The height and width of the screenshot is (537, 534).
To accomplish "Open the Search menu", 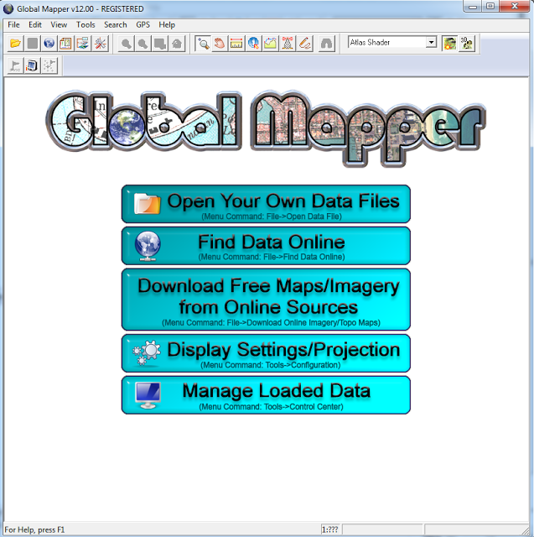I will point(116,24).
